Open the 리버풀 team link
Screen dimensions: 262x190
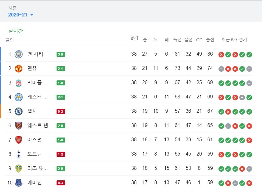[34, 83]
